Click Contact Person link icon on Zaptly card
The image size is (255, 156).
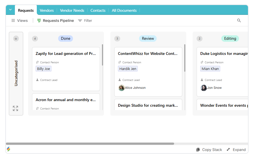[37, 62]
